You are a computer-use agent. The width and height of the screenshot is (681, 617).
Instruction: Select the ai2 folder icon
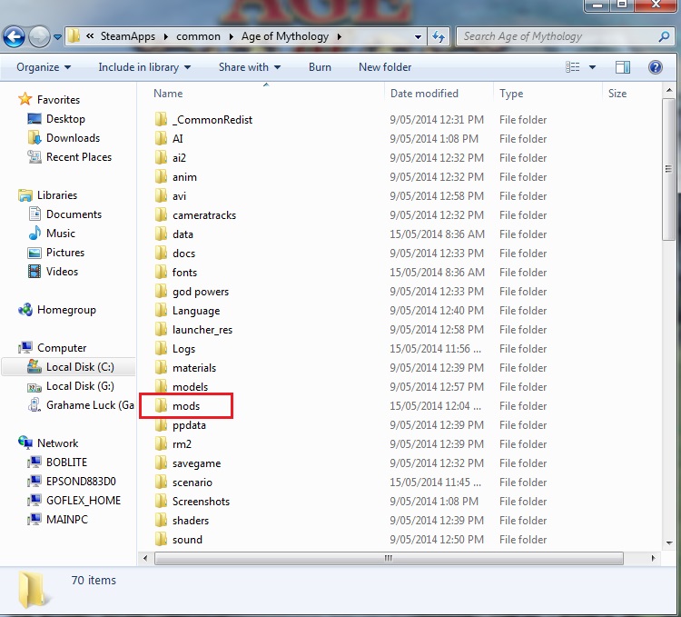click(x=161, y=157)
